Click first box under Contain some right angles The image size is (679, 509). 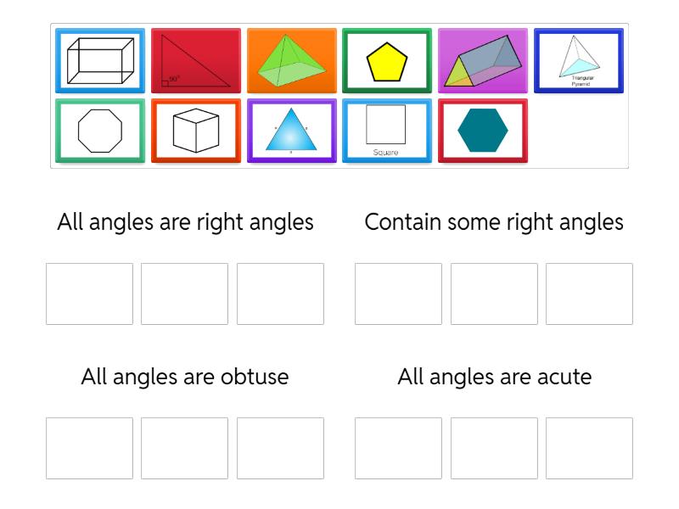tap(398, 294)
